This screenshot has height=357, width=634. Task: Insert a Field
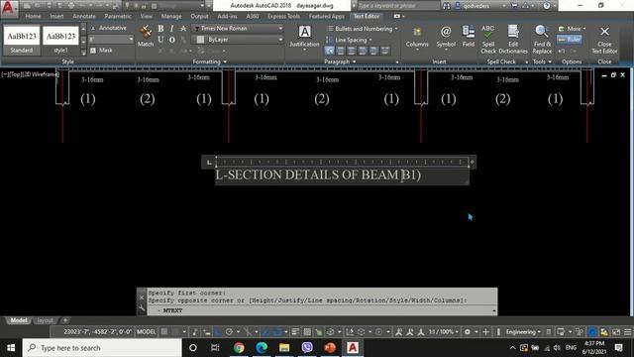point(469,37)
